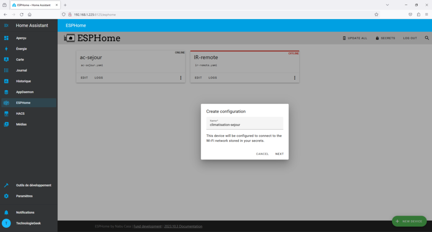This screenshot has height=232, width=432.
Task: Open IR-remote three-dot overflow menu
Action: 294,78
